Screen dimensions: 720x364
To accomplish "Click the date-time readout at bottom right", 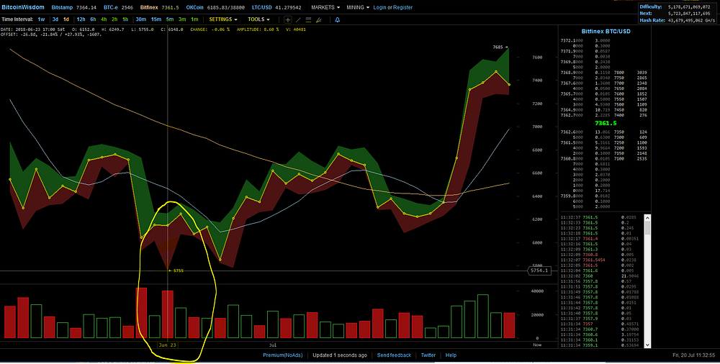I will pos(694,355).
